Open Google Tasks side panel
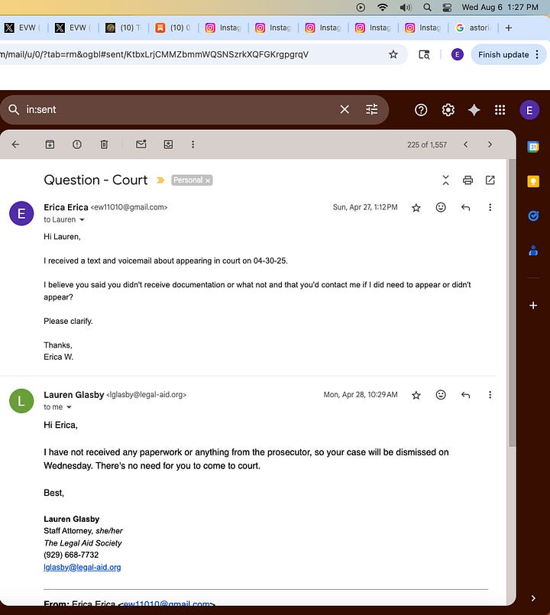This screenshot has height=615, width=550. click(533, 215)
